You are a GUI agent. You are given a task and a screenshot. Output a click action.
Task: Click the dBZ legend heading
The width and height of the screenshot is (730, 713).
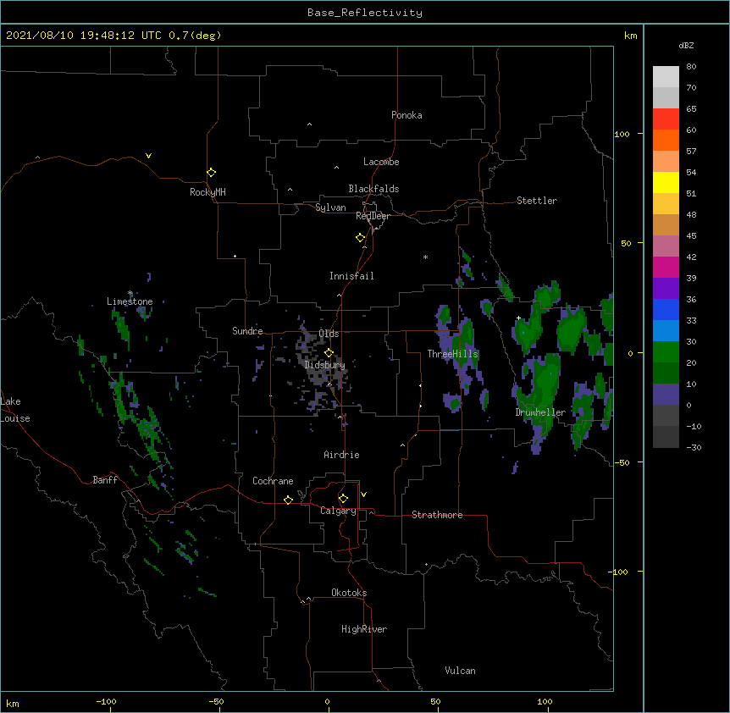[x=686, y=46]
